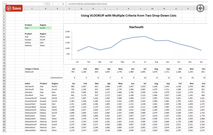
Task: Click the 'ColumnNum>' label cell
Action: point(57,78)
